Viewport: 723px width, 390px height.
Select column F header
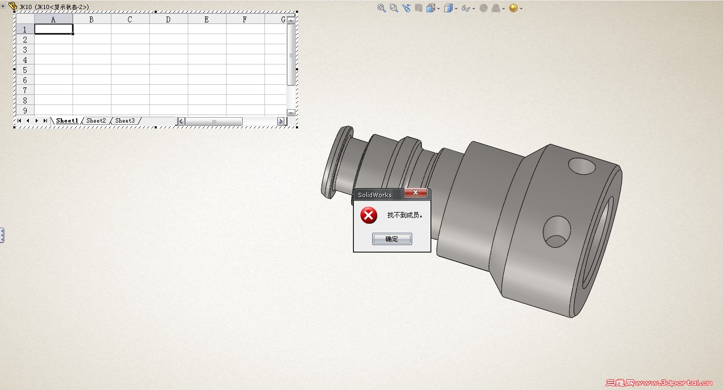point(246,19)
